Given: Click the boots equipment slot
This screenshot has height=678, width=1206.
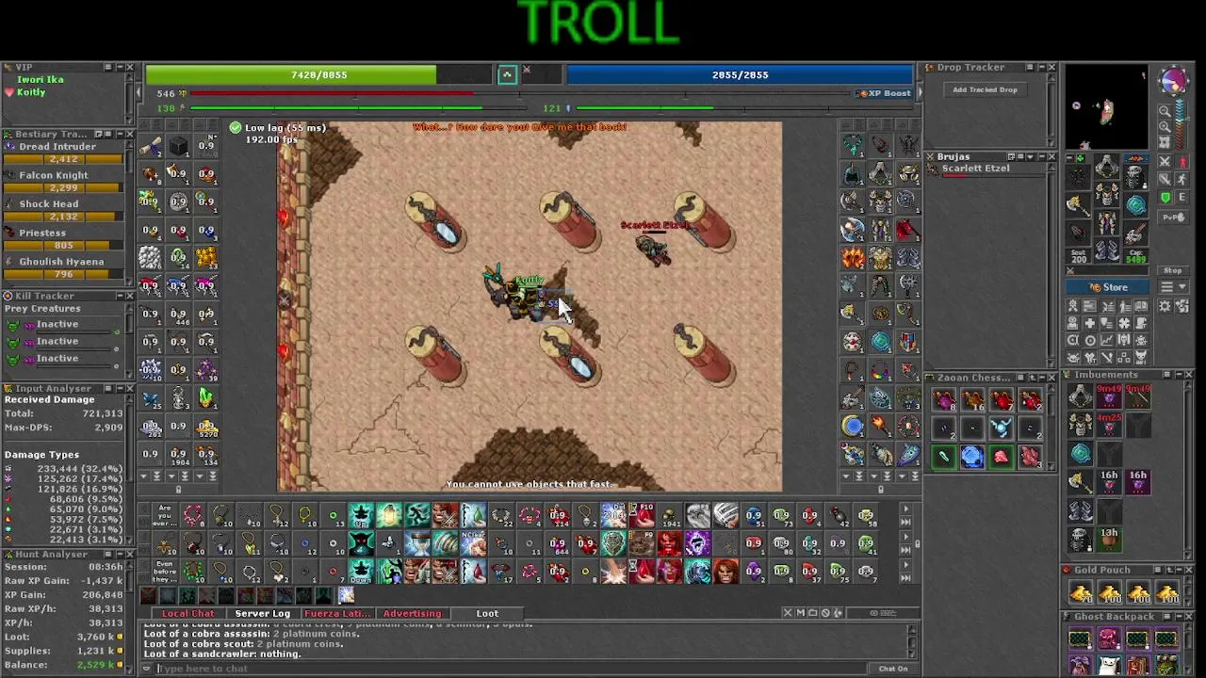Looking at the screenshot, I should coord(1106,250).
